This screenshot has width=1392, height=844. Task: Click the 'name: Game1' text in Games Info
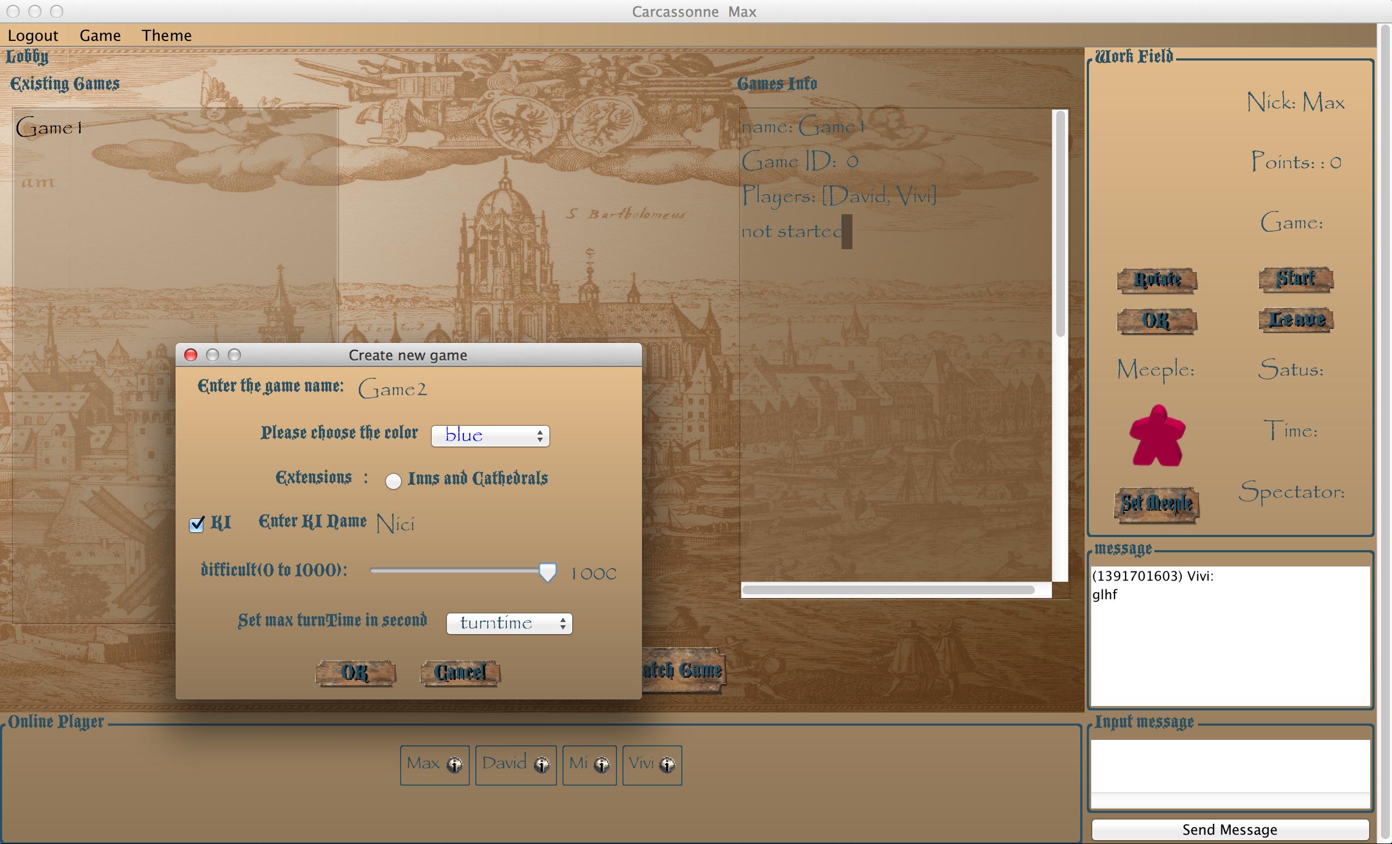803,126
